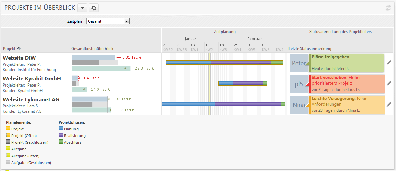Open the Website DIW project
The width and height of the screenshot is (396, 171).
click(x=19, y=58)
